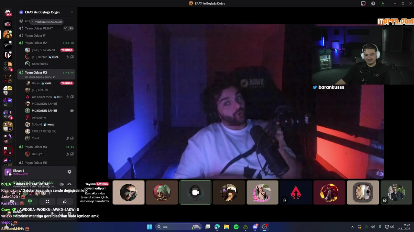Select participant tile with pink flower avatar
The height and width of the screenshot is (232, 414).
(262, 192)
